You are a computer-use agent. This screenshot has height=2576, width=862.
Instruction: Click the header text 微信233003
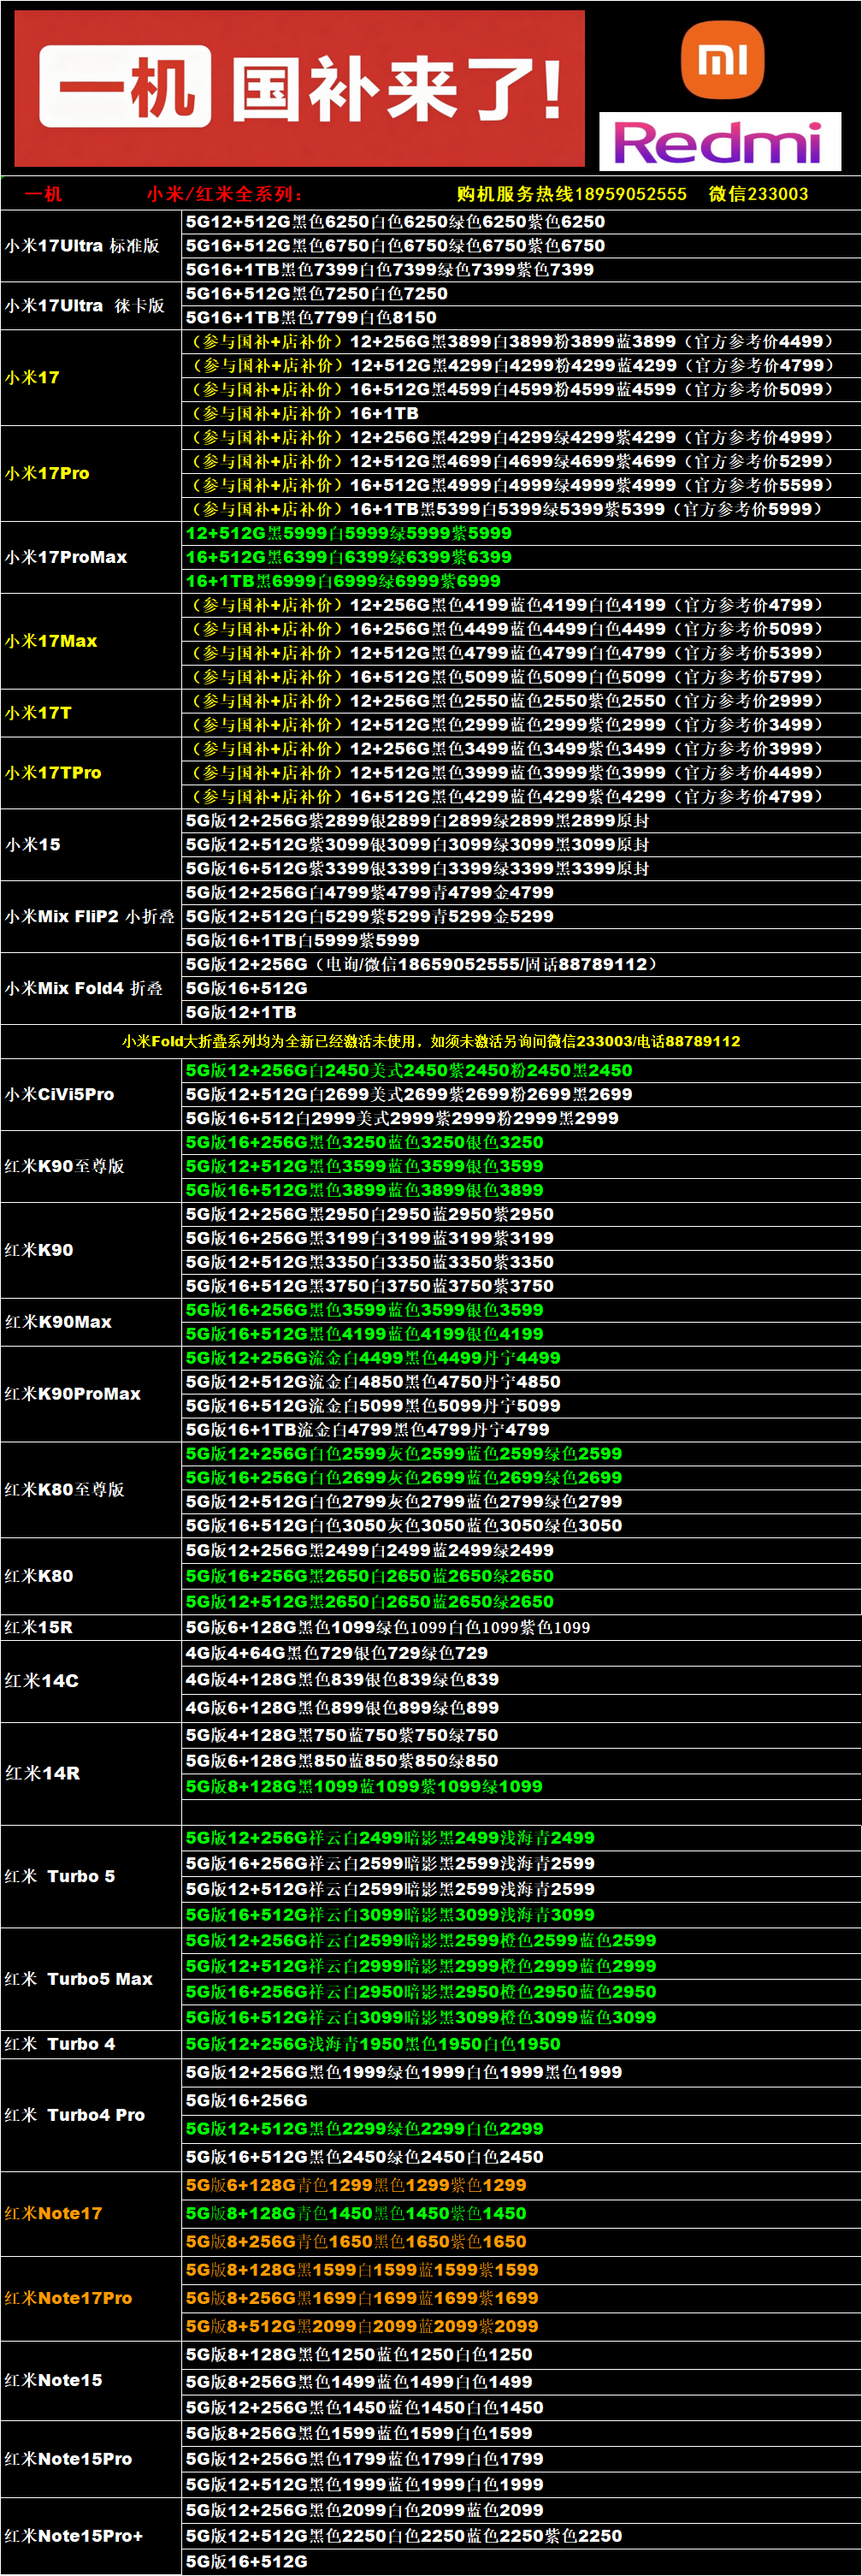coord(758,194)
